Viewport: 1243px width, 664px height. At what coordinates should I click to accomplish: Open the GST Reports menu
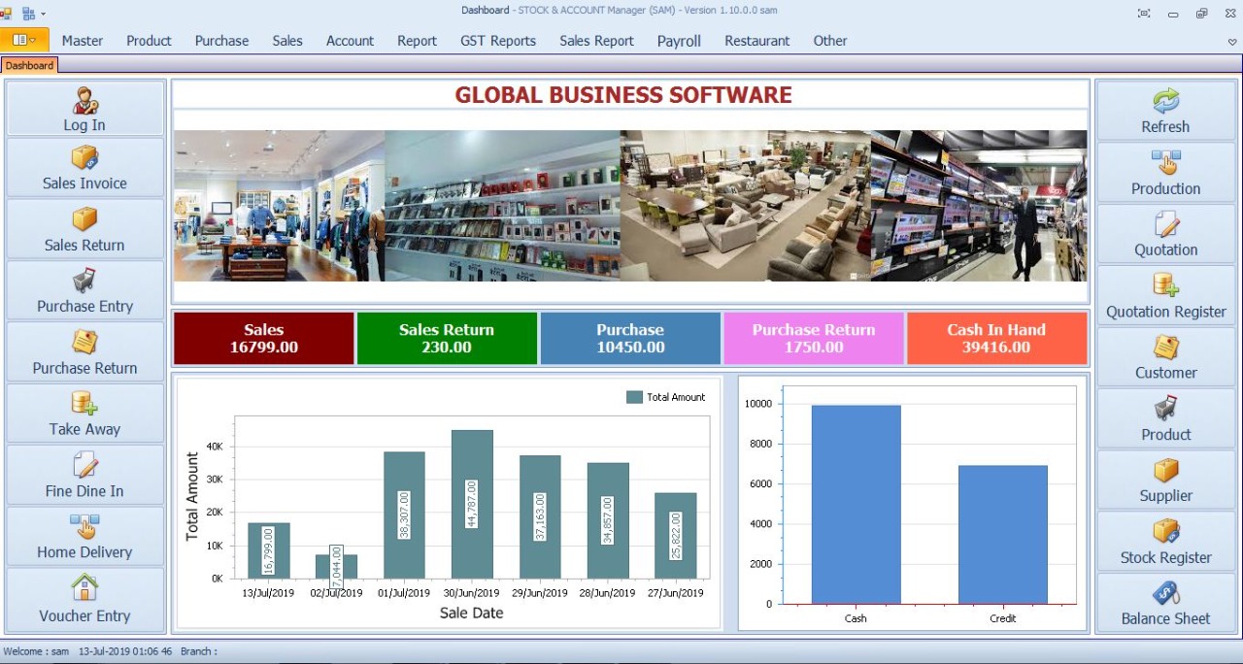(x=498, y=41)
